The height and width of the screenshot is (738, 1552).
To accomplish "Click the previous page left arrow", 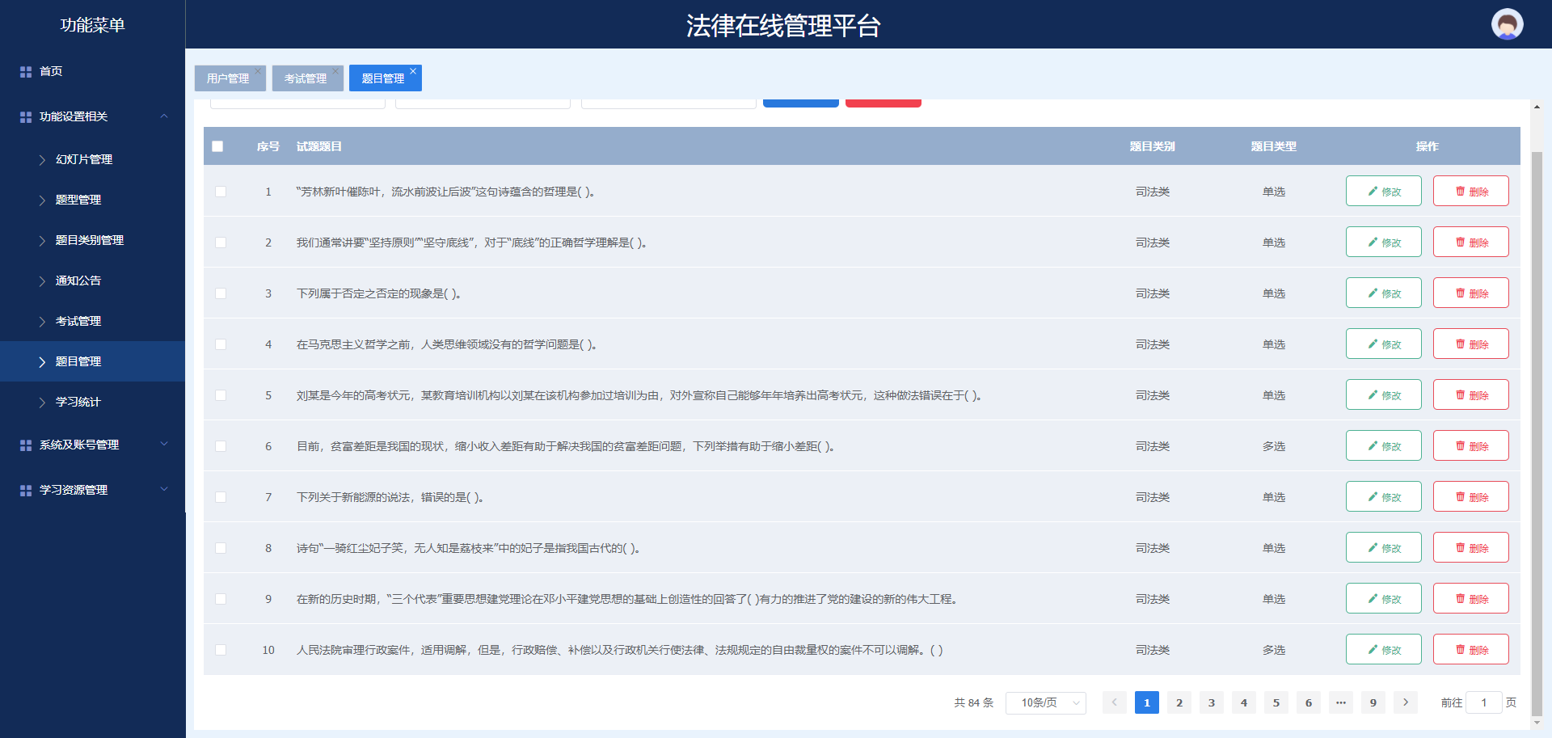I will 1114,702.
